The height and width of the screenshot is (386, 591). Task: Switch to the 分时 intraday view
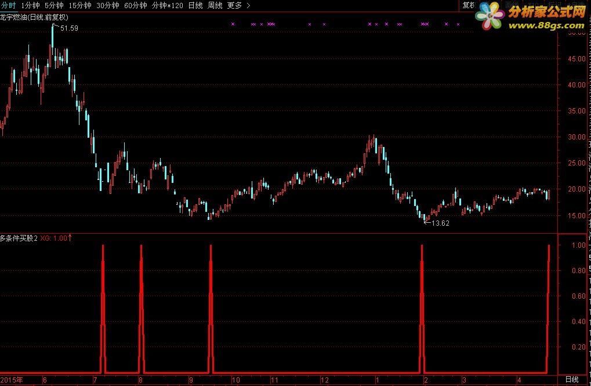pos(8,5)
